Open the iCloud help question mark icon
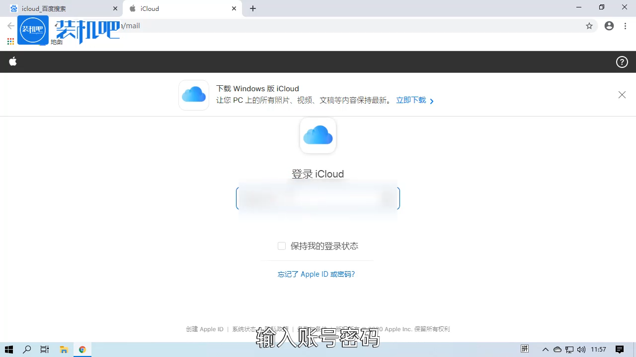This screenshot has height=357, width=636. pyautogui.click(x=622, y=61)
